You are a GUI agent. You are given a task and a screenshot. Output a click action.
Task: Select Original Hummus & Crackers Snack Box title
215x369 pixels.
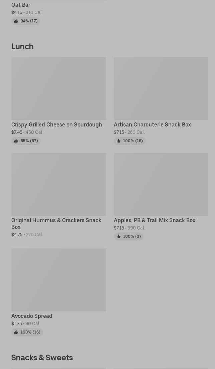click(56, 223)
